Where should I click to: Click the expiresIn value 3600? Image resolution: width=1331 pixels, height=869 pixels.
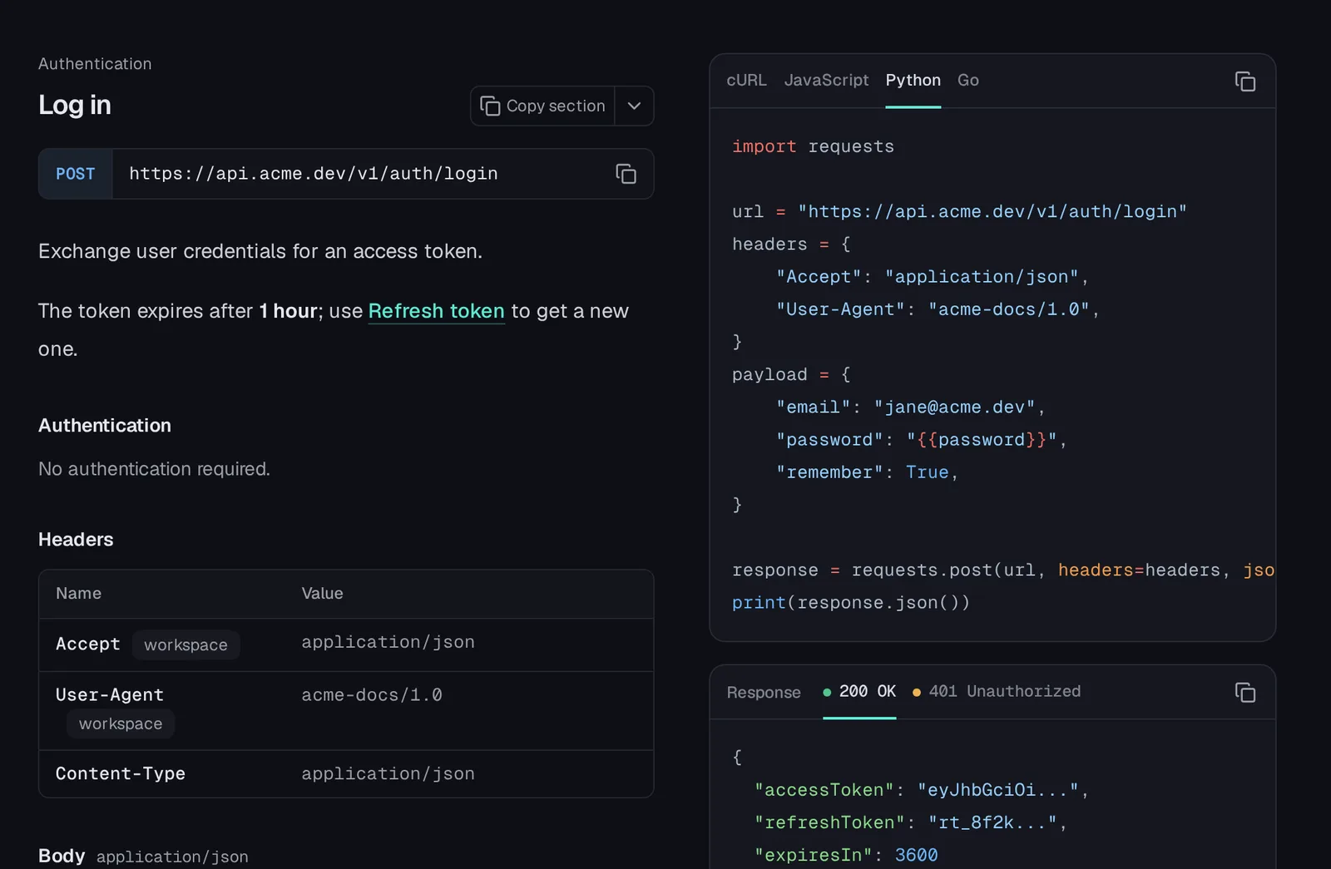[916, 856]
